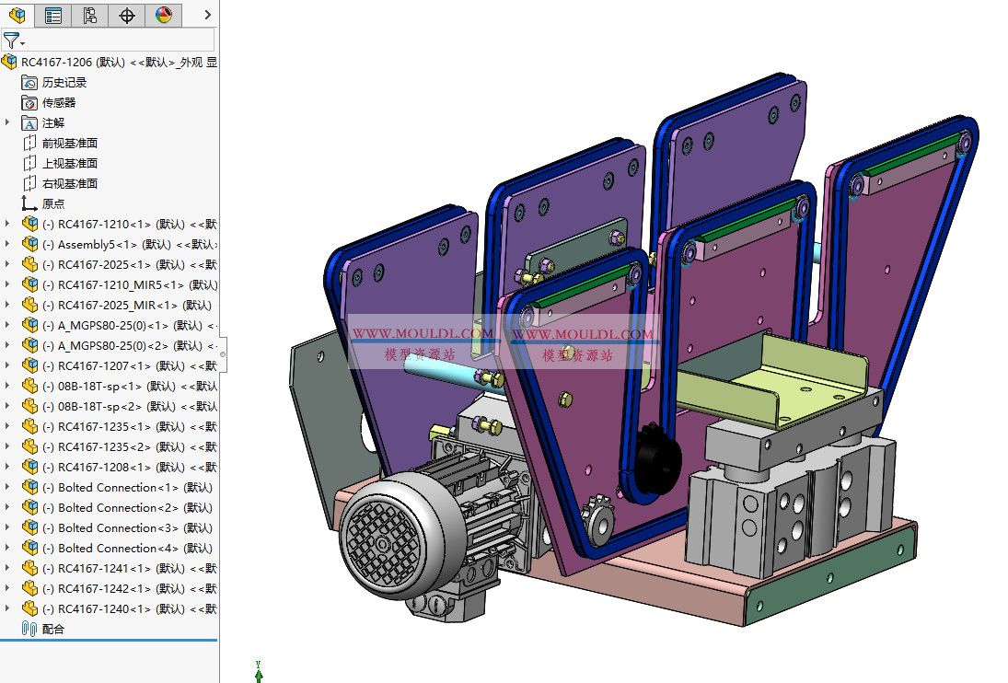The height and width of the screenshot is (683, 1008).
Task: Select the ConfigurationManager tab icon
Action: (x=89, y=15)
